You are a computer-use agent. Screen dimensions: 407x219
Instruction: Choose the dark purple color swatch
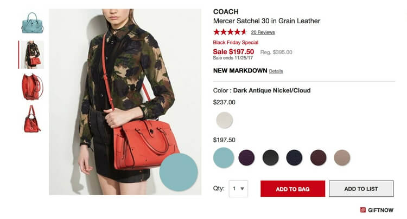tap(246, 157)
